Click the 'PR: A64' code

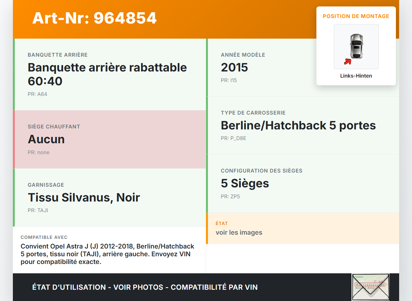point(37,94)
